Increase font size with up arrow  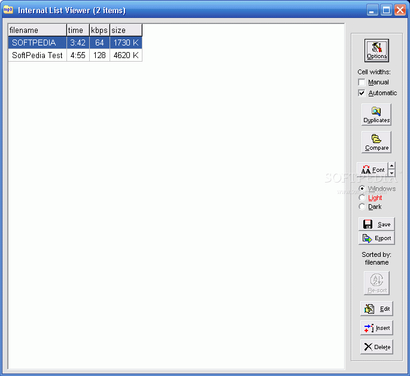(391, 166)
